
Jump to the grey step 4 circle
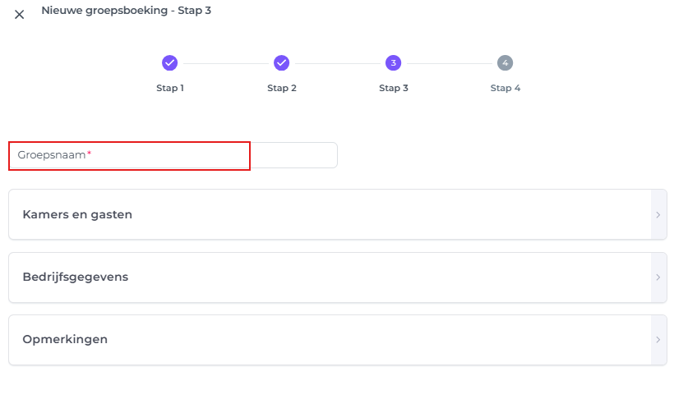(505, 62)
